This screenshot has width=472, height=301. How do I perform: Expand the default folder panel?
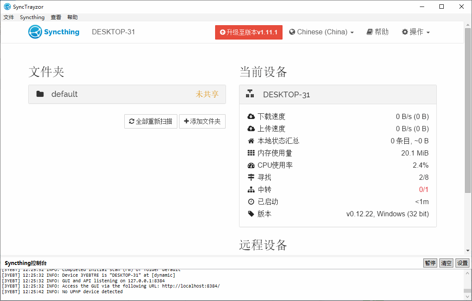tap(127, 94)
